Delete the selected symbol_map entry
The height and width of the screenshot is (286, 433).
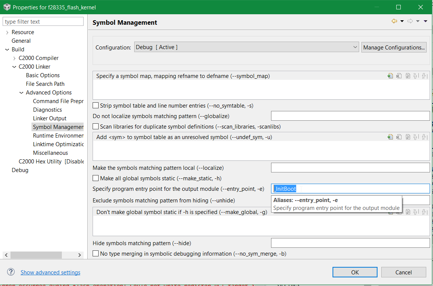click(x=399, y=76)
